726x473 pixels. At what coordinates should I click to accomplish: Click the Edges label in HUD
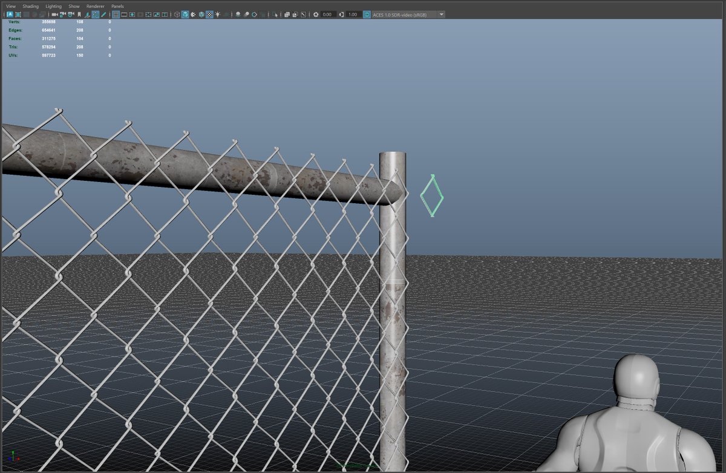click(15, 30)
